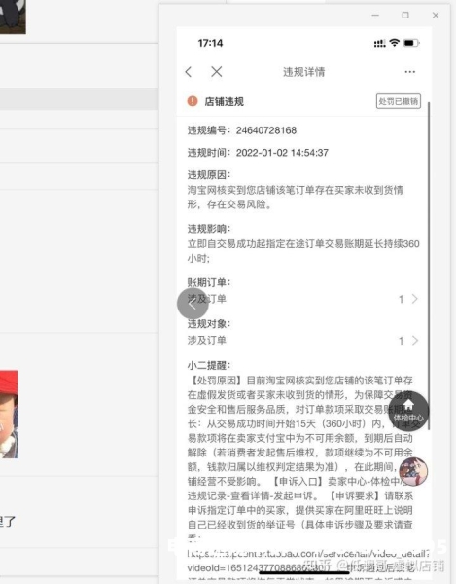Select the violation number 24640728168
The width and height of the screenshot is (456, 584).
pyautogui.click(x=266, y=130)
